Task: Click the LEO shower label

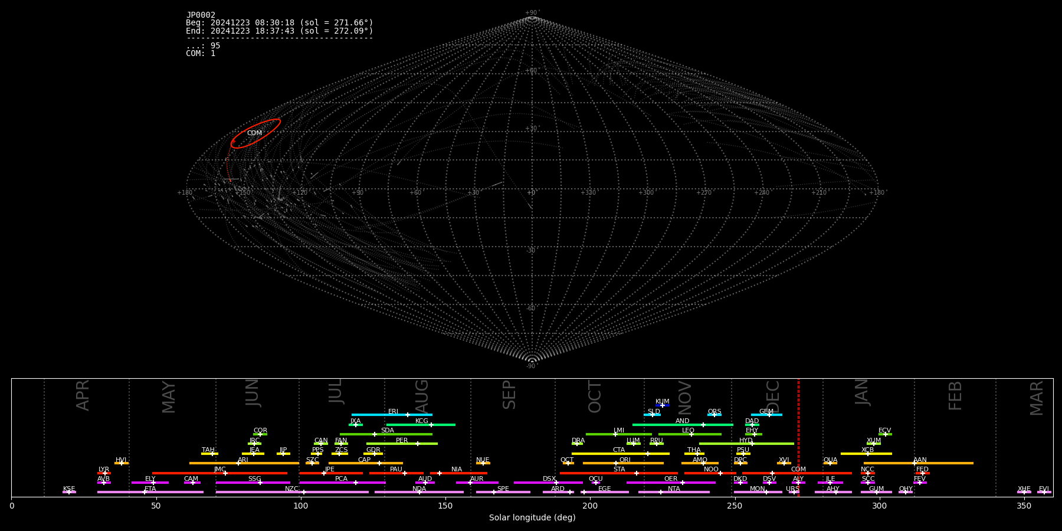Action: (x=688, y=431)
